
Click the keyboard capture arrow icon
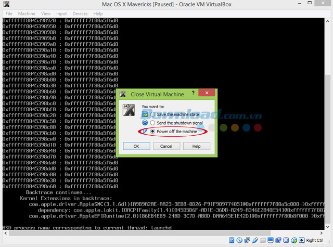pyautogui.click(x=302, y=241)
